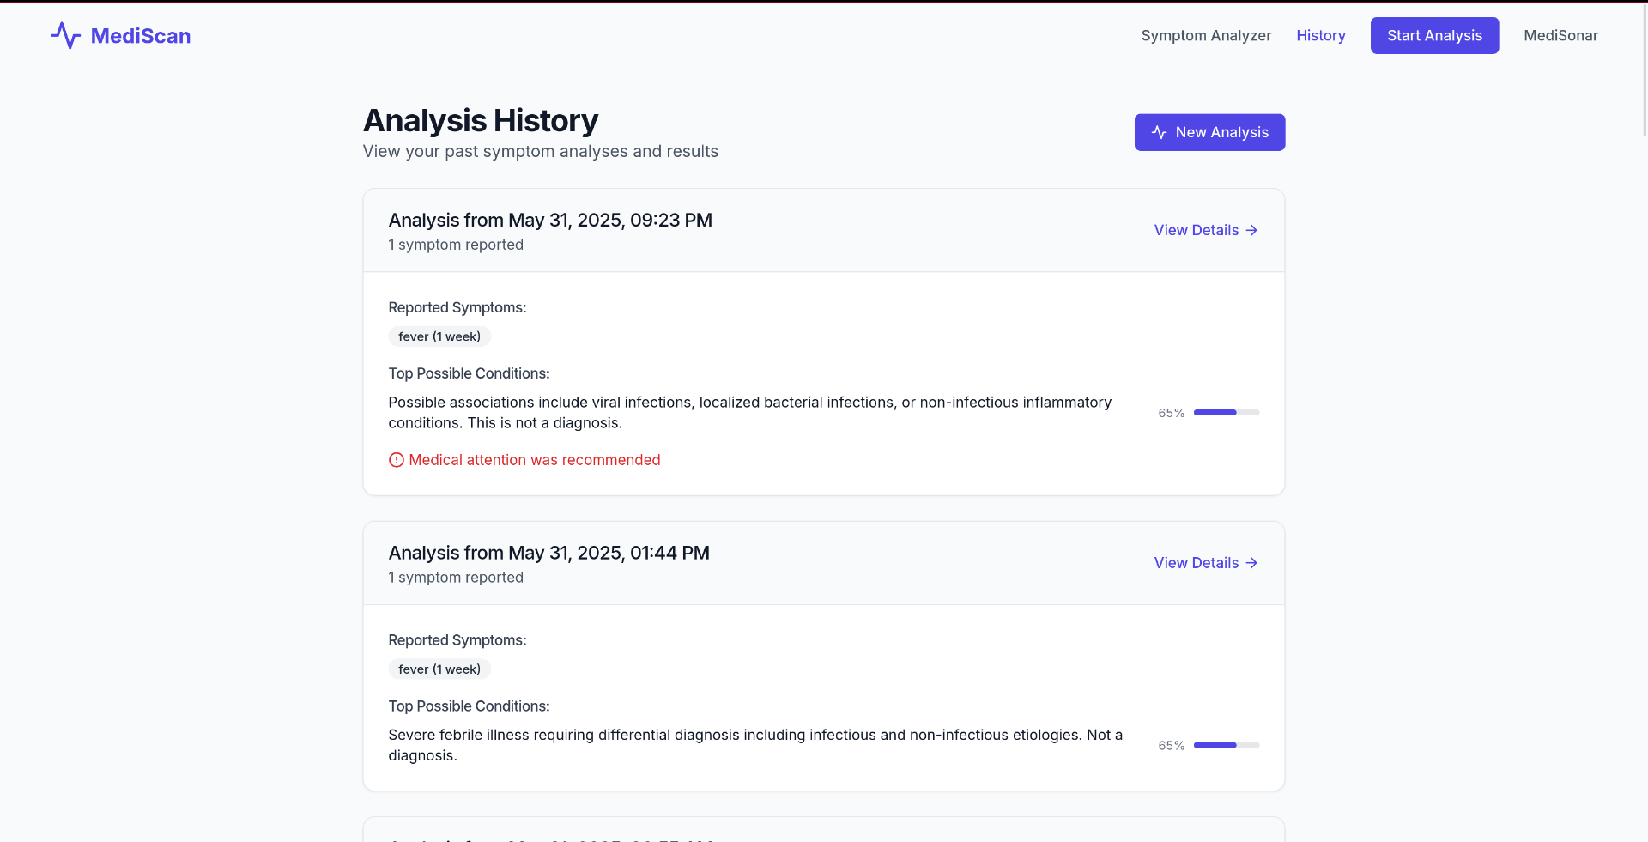The height and width of the screenshot is (842, 1648).
Task: Click 'Analysis from May 31, 2025, 09:23 PM' title
Action: point(550,220)
